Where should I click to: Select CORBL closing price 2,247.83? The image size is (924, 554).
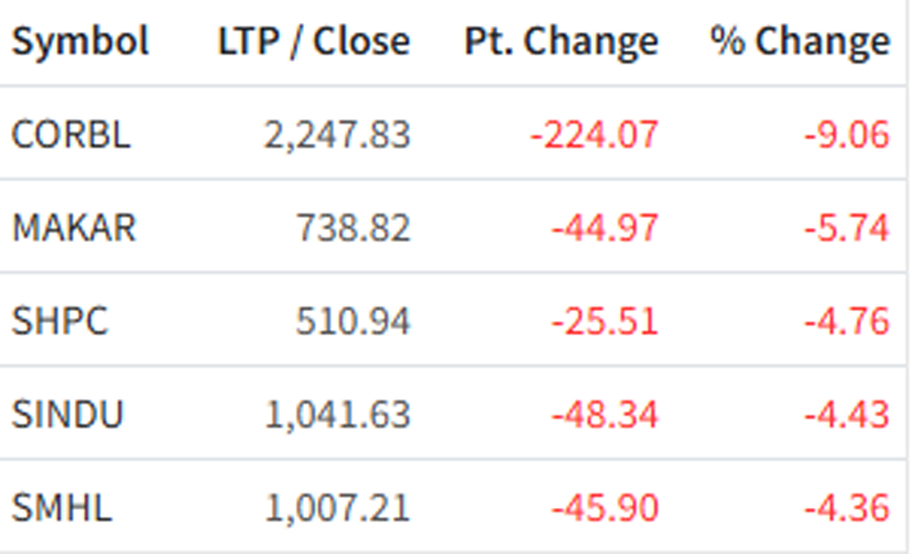336,135
